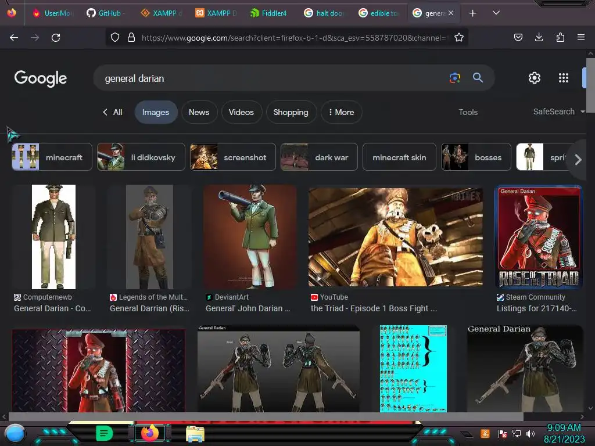Open a new tab with plus button

pos(473,13)
